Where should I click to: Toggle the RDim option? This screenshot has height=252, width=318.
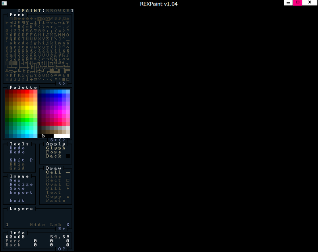click(x=17, y=164)
